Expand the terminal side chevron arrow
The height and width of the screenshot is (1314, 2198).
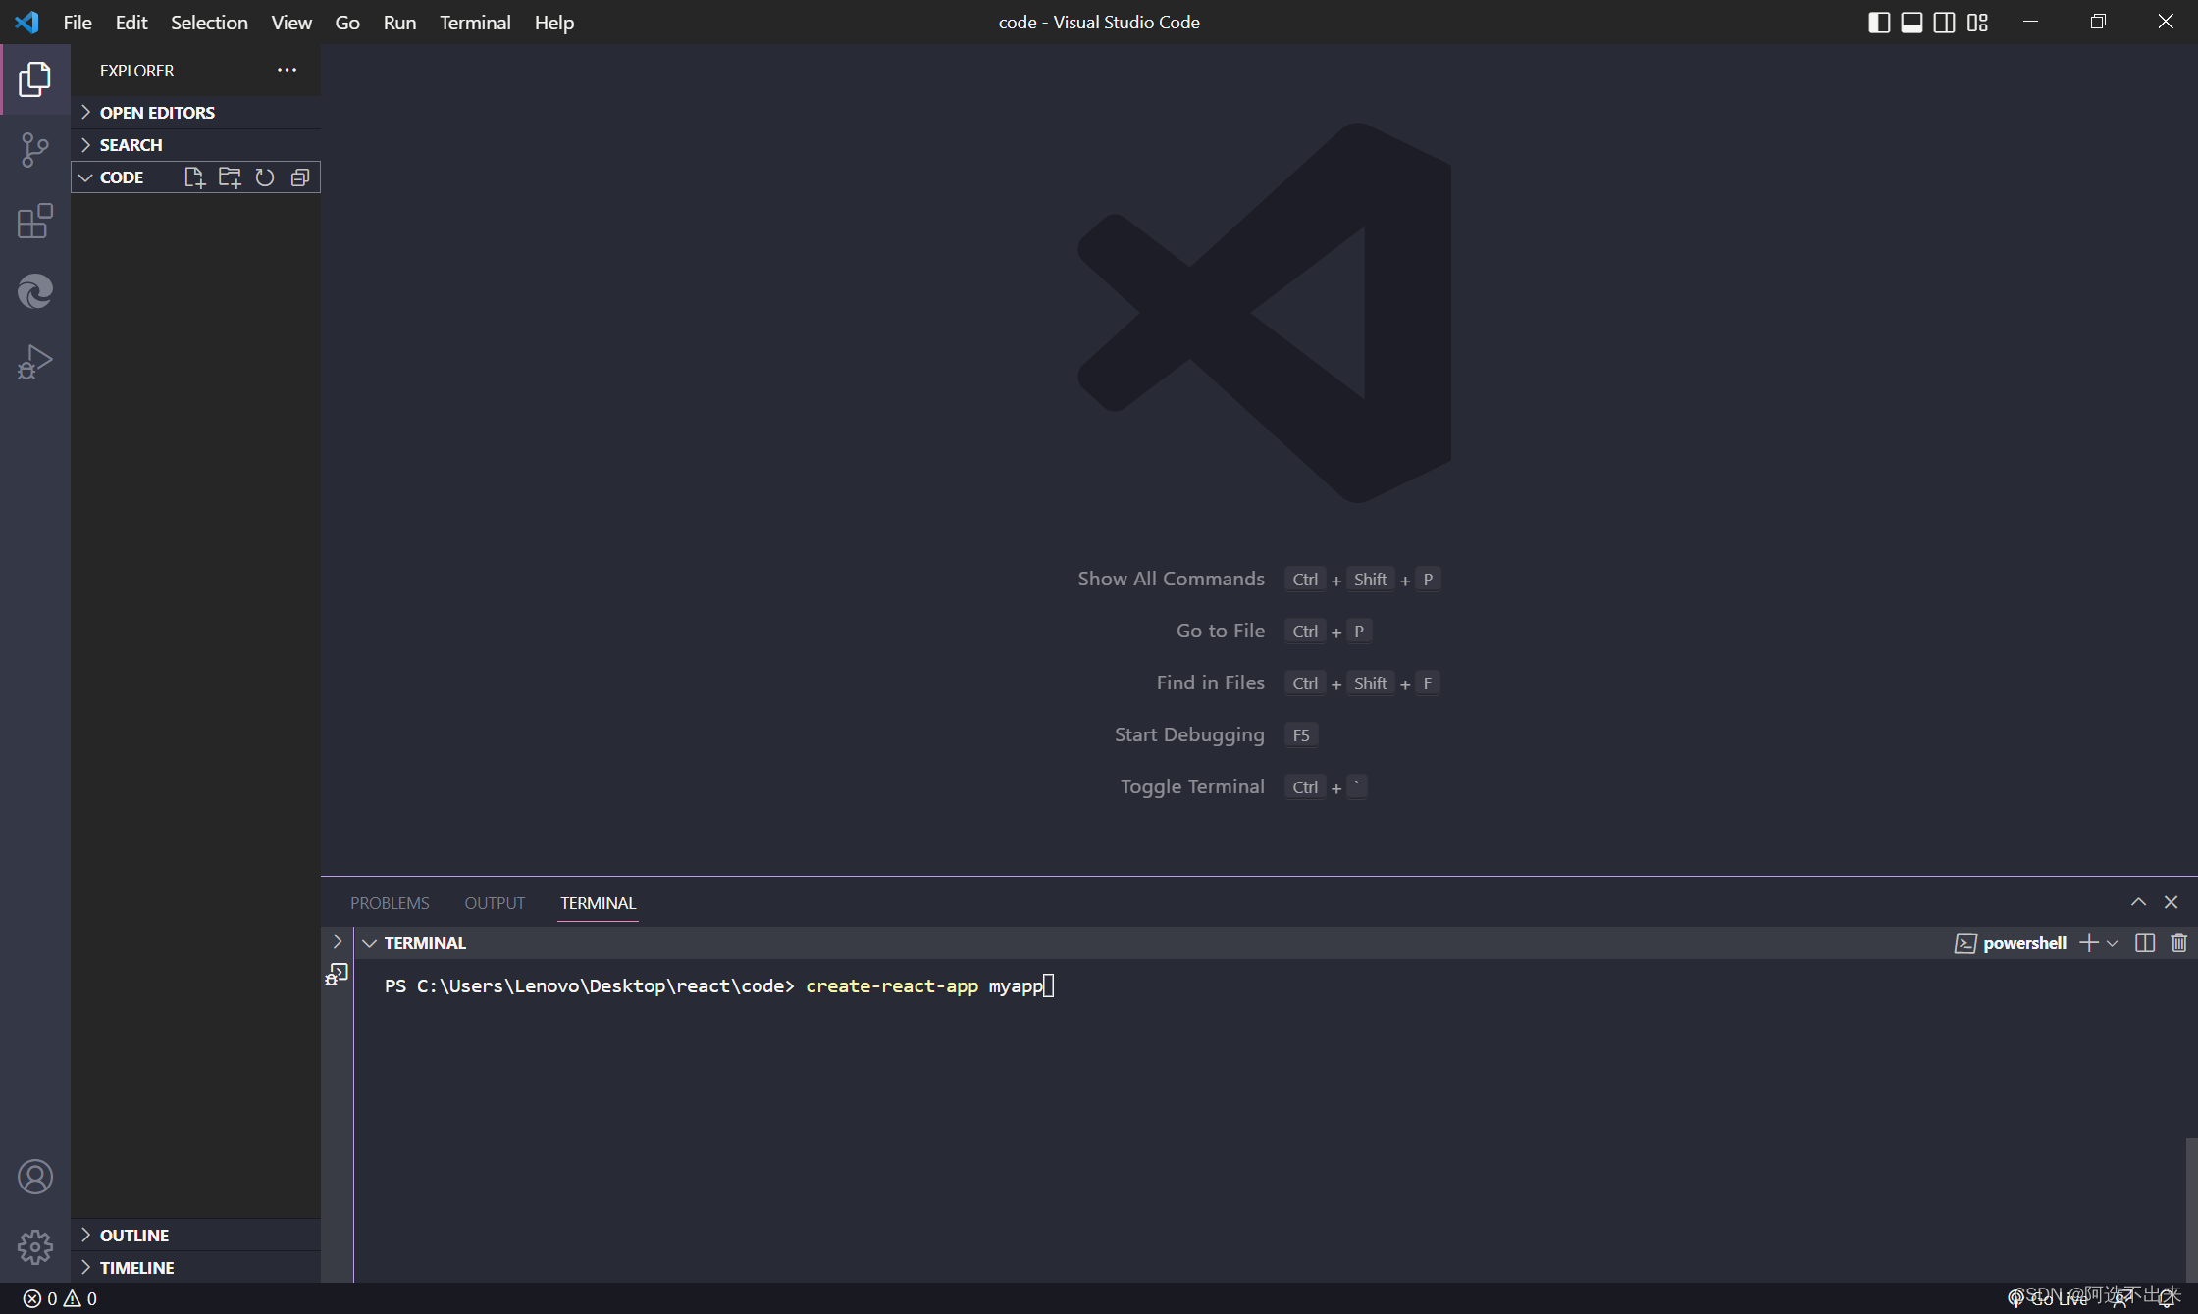(x=337, y=941)
